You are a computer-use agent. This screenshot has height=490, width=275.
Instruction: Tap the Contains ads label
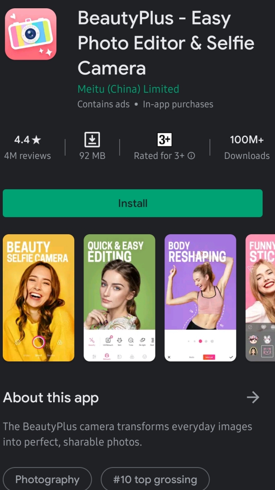(104, 104)
